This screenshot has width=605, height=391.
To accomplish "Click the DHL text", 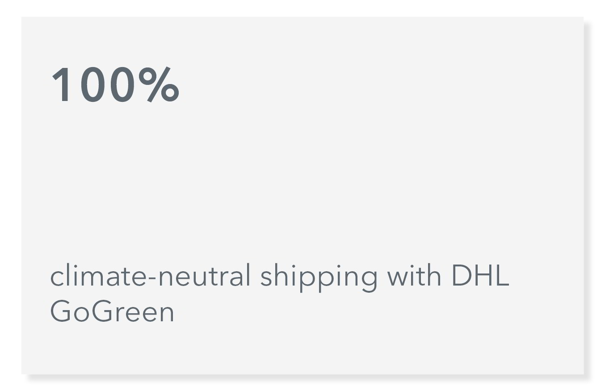I will (481, 275).
